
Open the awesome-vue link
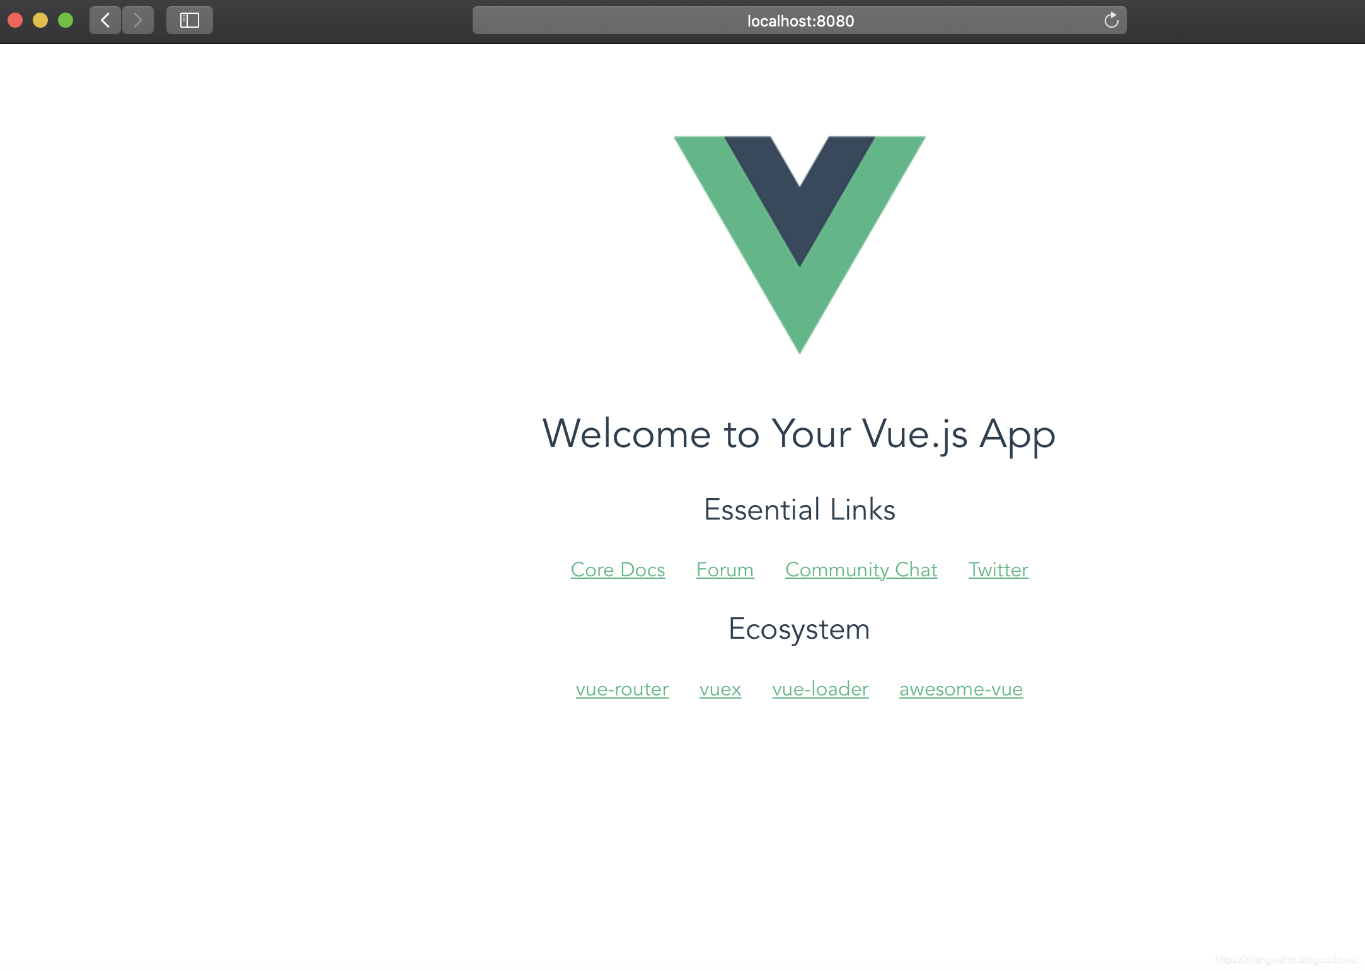[961, 689]
